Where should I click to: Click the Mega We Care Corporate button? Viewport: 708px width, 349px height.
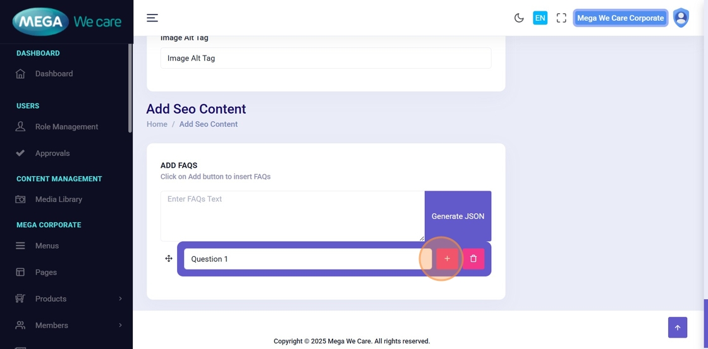pyautogui.click(x=620, y=18)
